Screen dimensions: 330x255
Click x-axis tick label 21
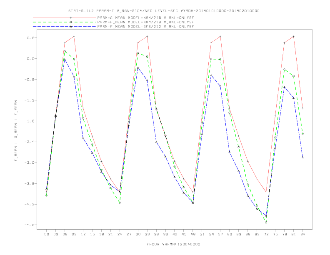click(110, 234)
